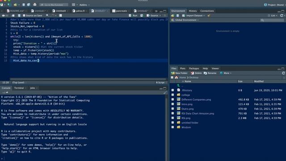Go up a directory with the green arrow

pyautogui.click(x=178, y=85)
